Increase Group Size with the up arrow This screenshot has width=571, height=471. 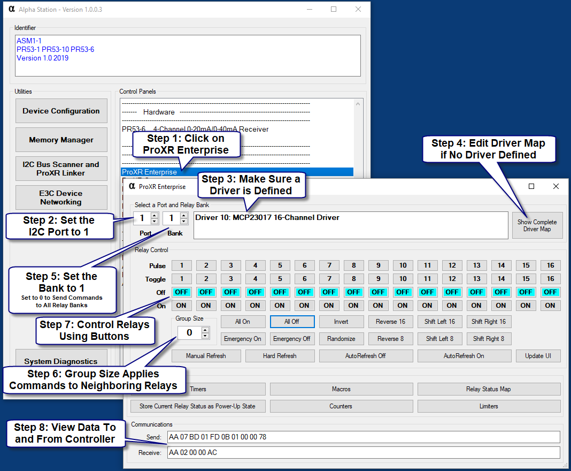[x=205, y=330]
